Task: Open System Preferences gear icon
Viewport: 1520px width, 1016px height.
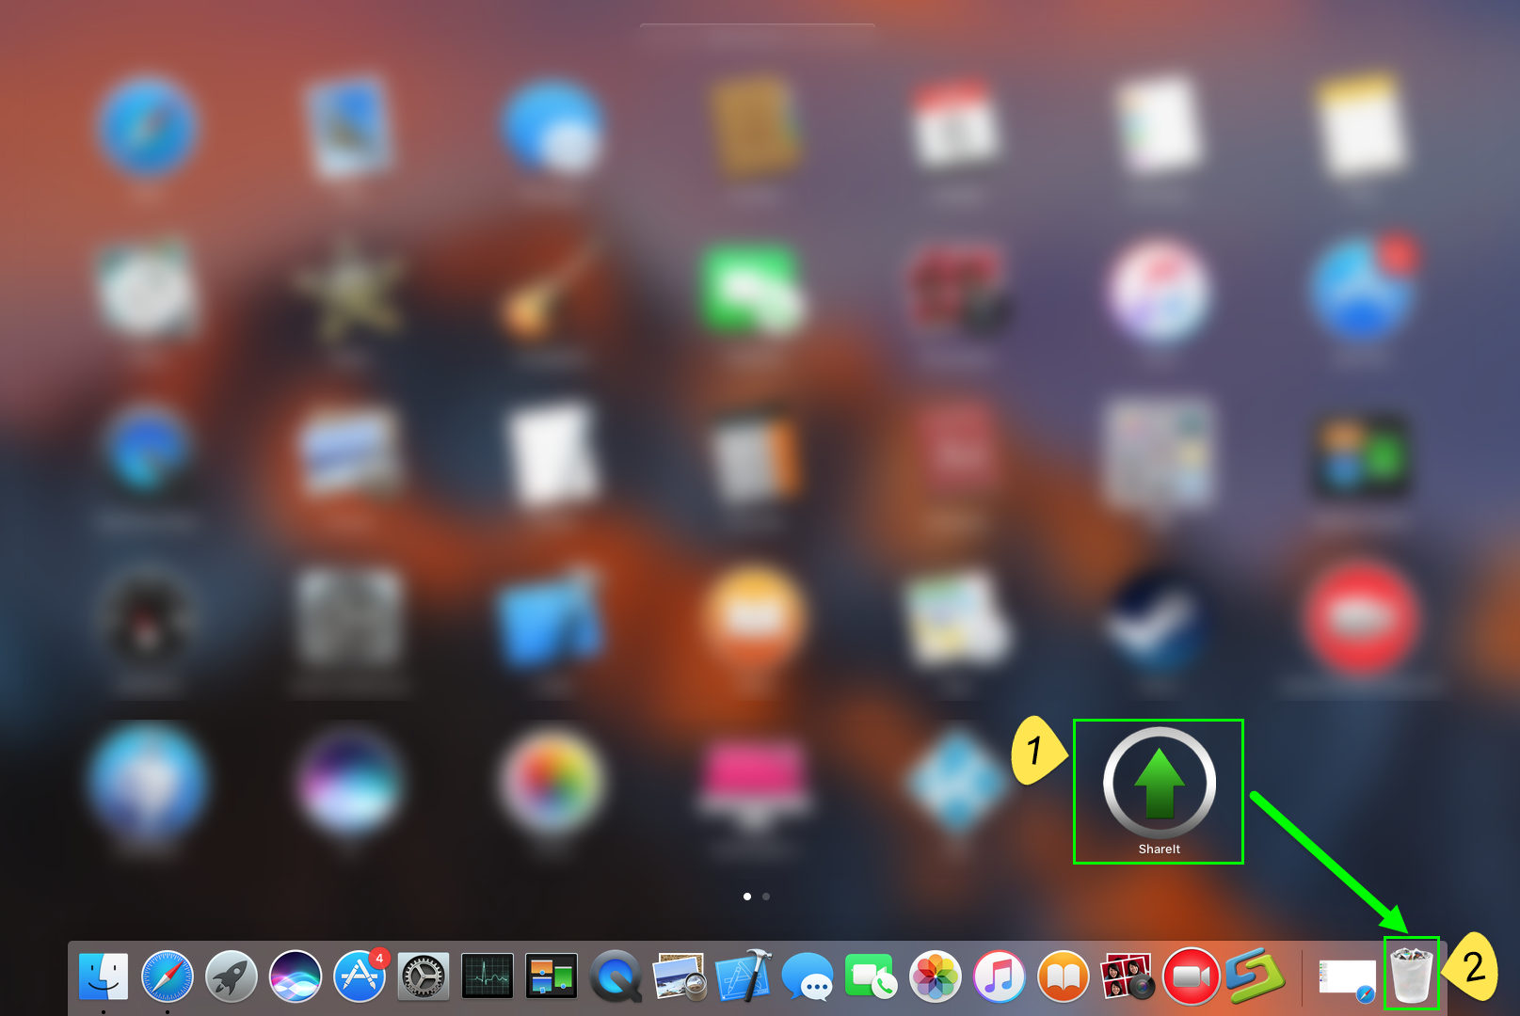Action: (x=422, y=976)
